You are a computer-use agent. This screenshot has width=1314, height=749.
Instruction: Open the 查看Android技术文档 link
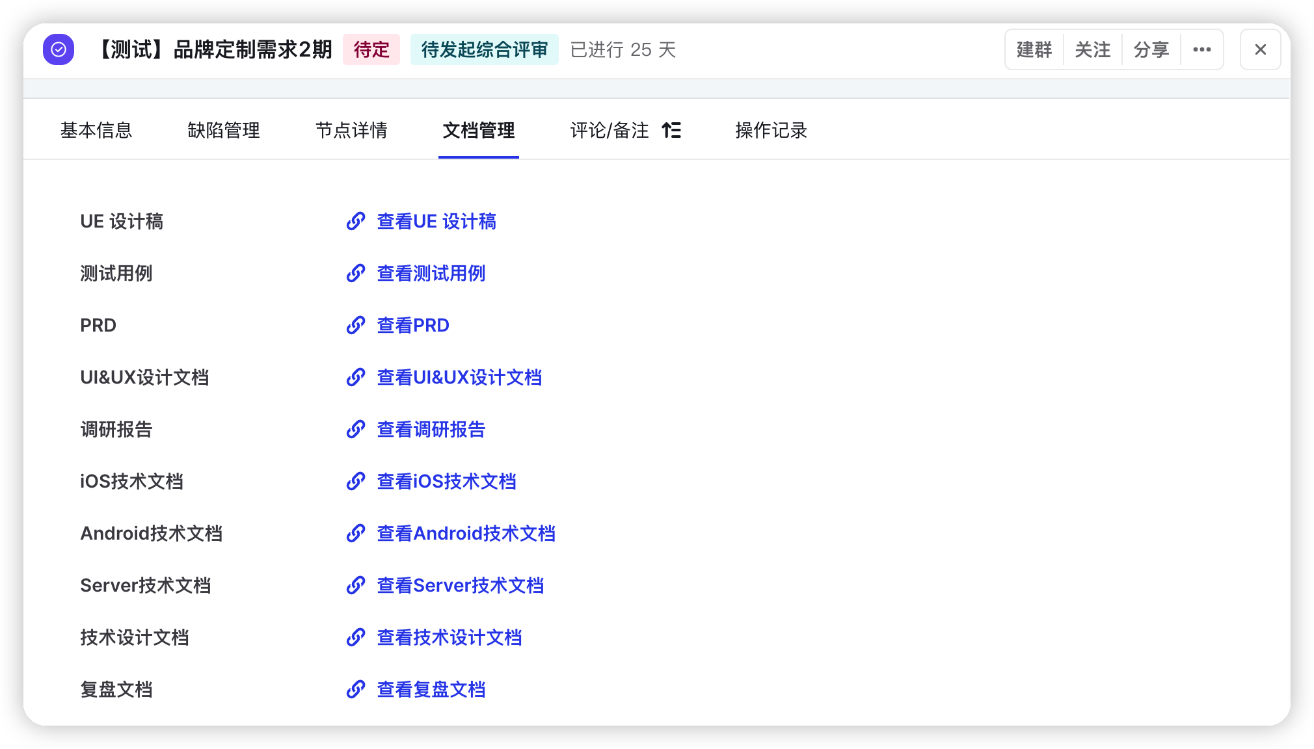coord(466,533)
